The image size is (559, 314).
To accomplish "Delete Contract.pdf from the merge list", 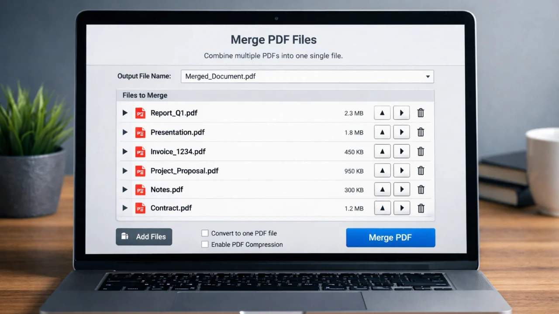I will [421, 208].
